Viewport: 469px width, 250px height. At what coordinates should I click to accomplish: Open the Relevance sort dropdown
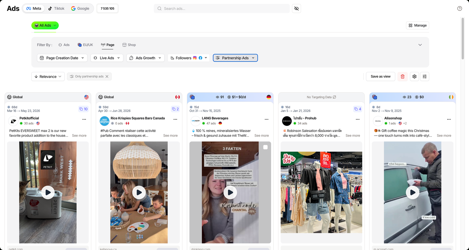pos(48,76)
